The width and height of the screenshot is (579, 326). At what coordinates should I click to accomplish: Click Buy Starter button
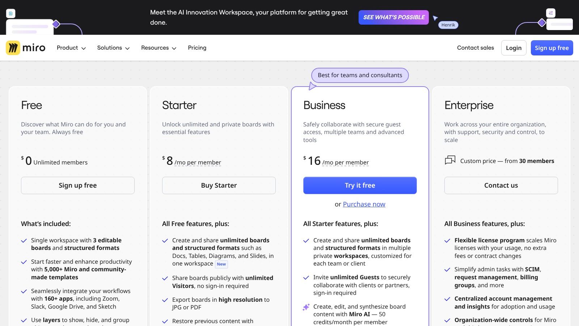pos(219,185)
